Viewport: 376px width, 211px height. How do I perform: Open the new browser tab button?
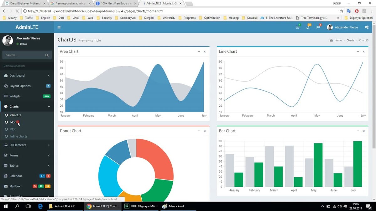[x=189, y=4]
